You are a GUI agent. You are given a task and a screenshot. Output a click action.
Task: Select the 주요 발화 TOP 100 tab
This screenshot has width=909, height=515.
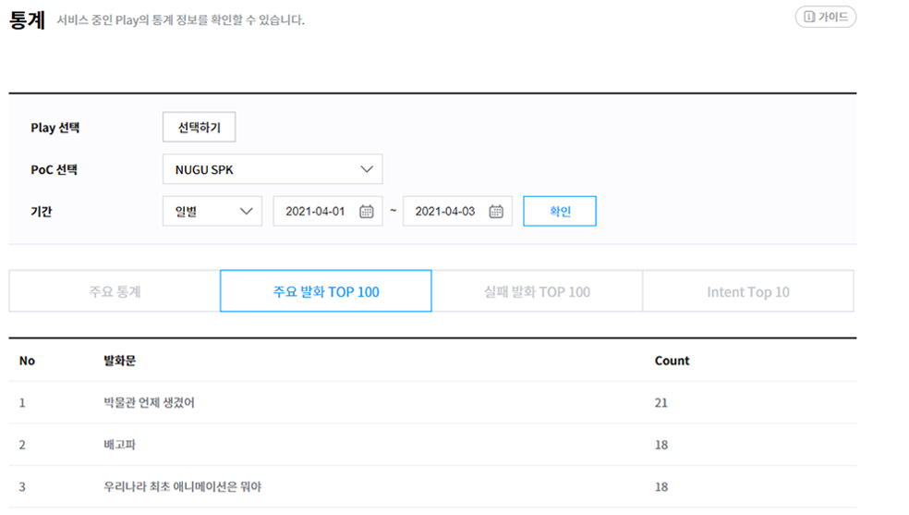(325, 291)
